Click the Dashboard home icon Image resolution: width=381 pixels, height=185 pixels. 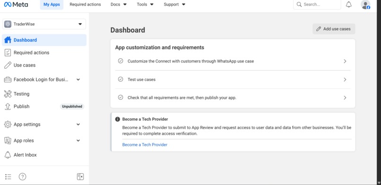click(8, 40)
